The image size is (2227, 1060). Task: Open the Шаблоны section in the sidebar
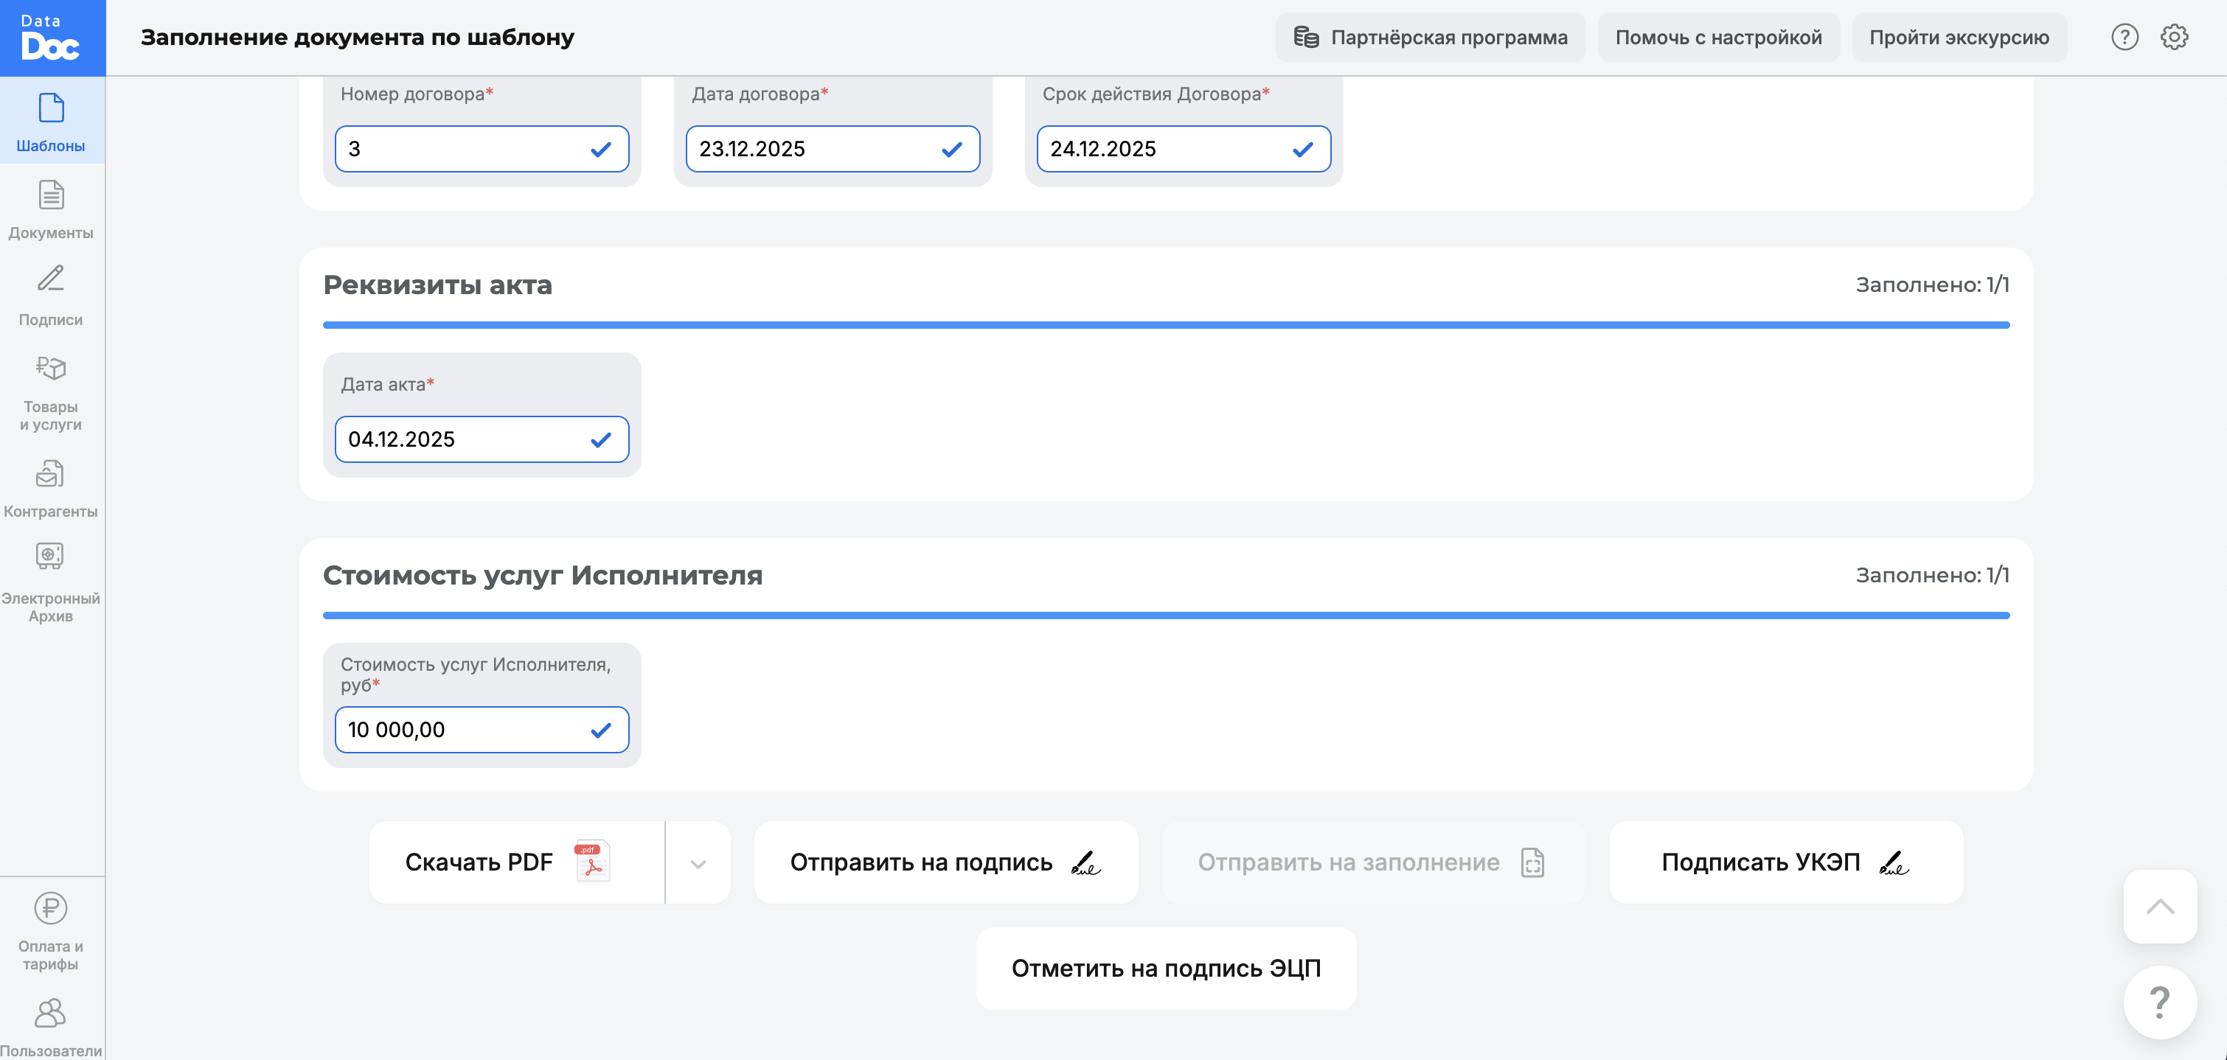point(51,121)
